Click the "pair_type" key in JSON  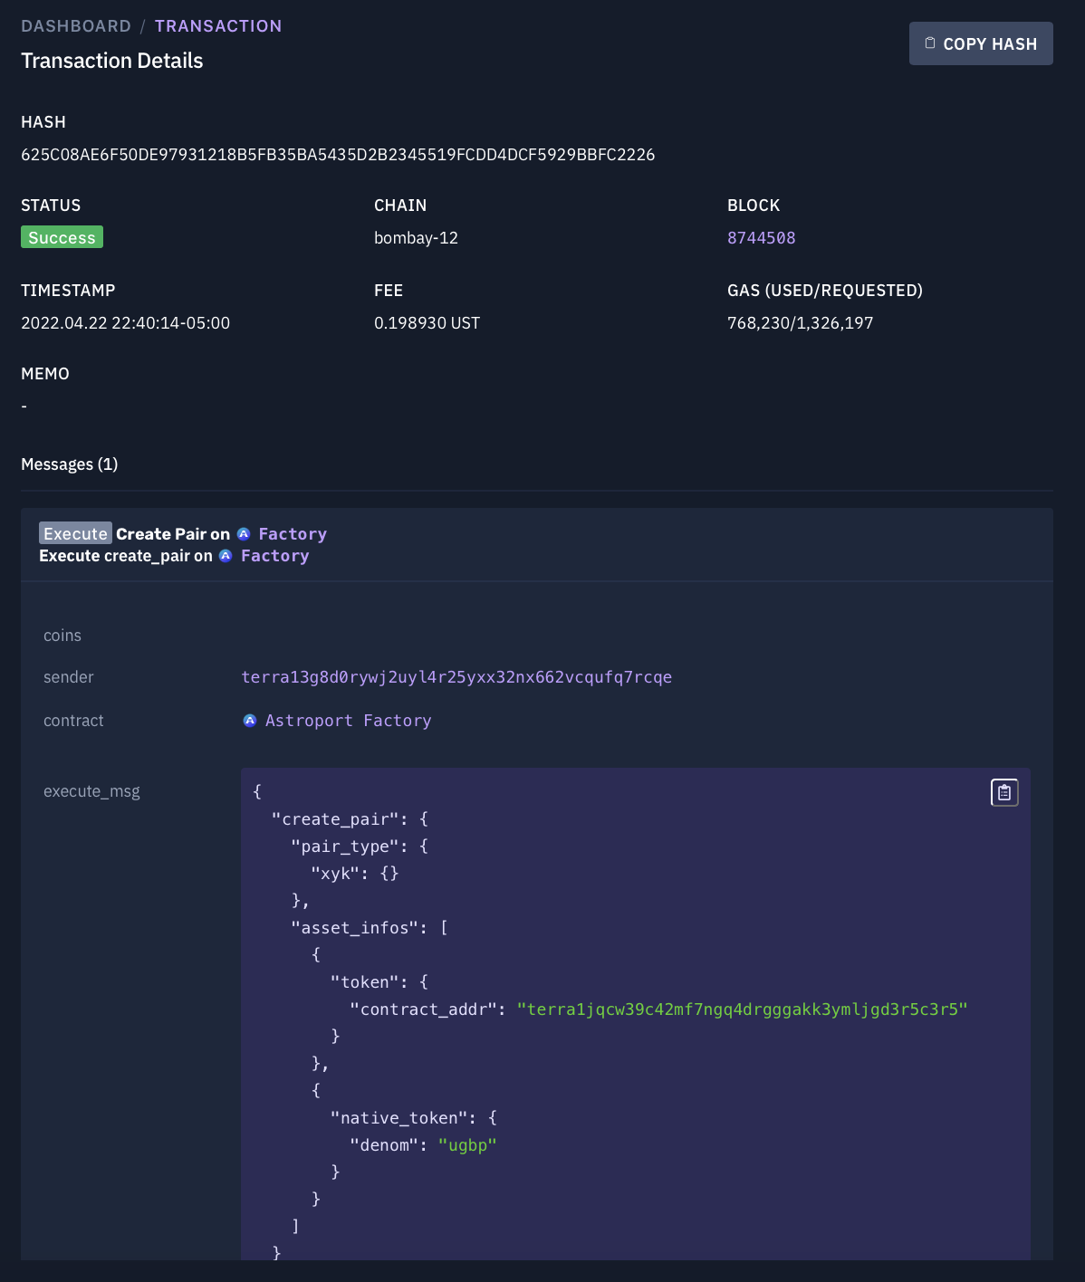coord(345,847)
